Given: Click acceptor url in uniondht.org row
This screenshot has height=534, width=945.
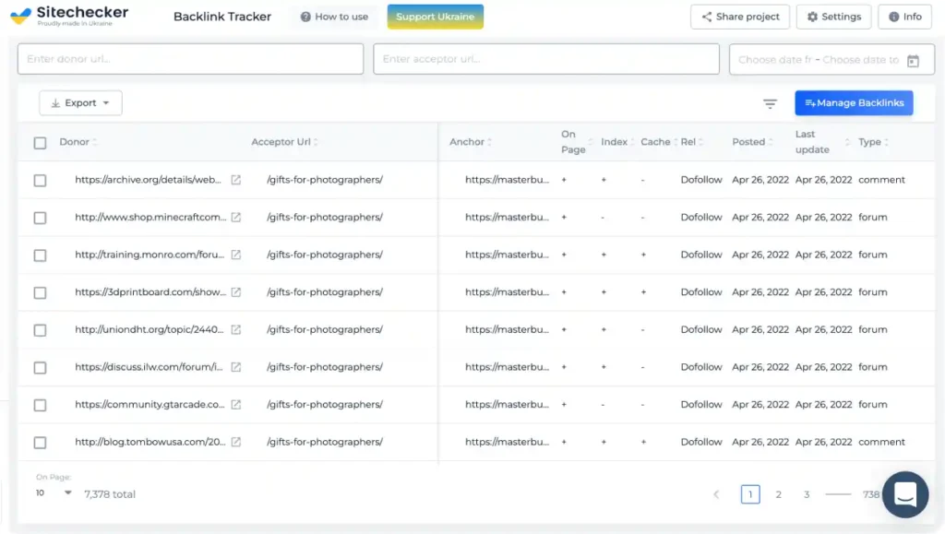Looking at the screenshot, I should tap(325, 330).
